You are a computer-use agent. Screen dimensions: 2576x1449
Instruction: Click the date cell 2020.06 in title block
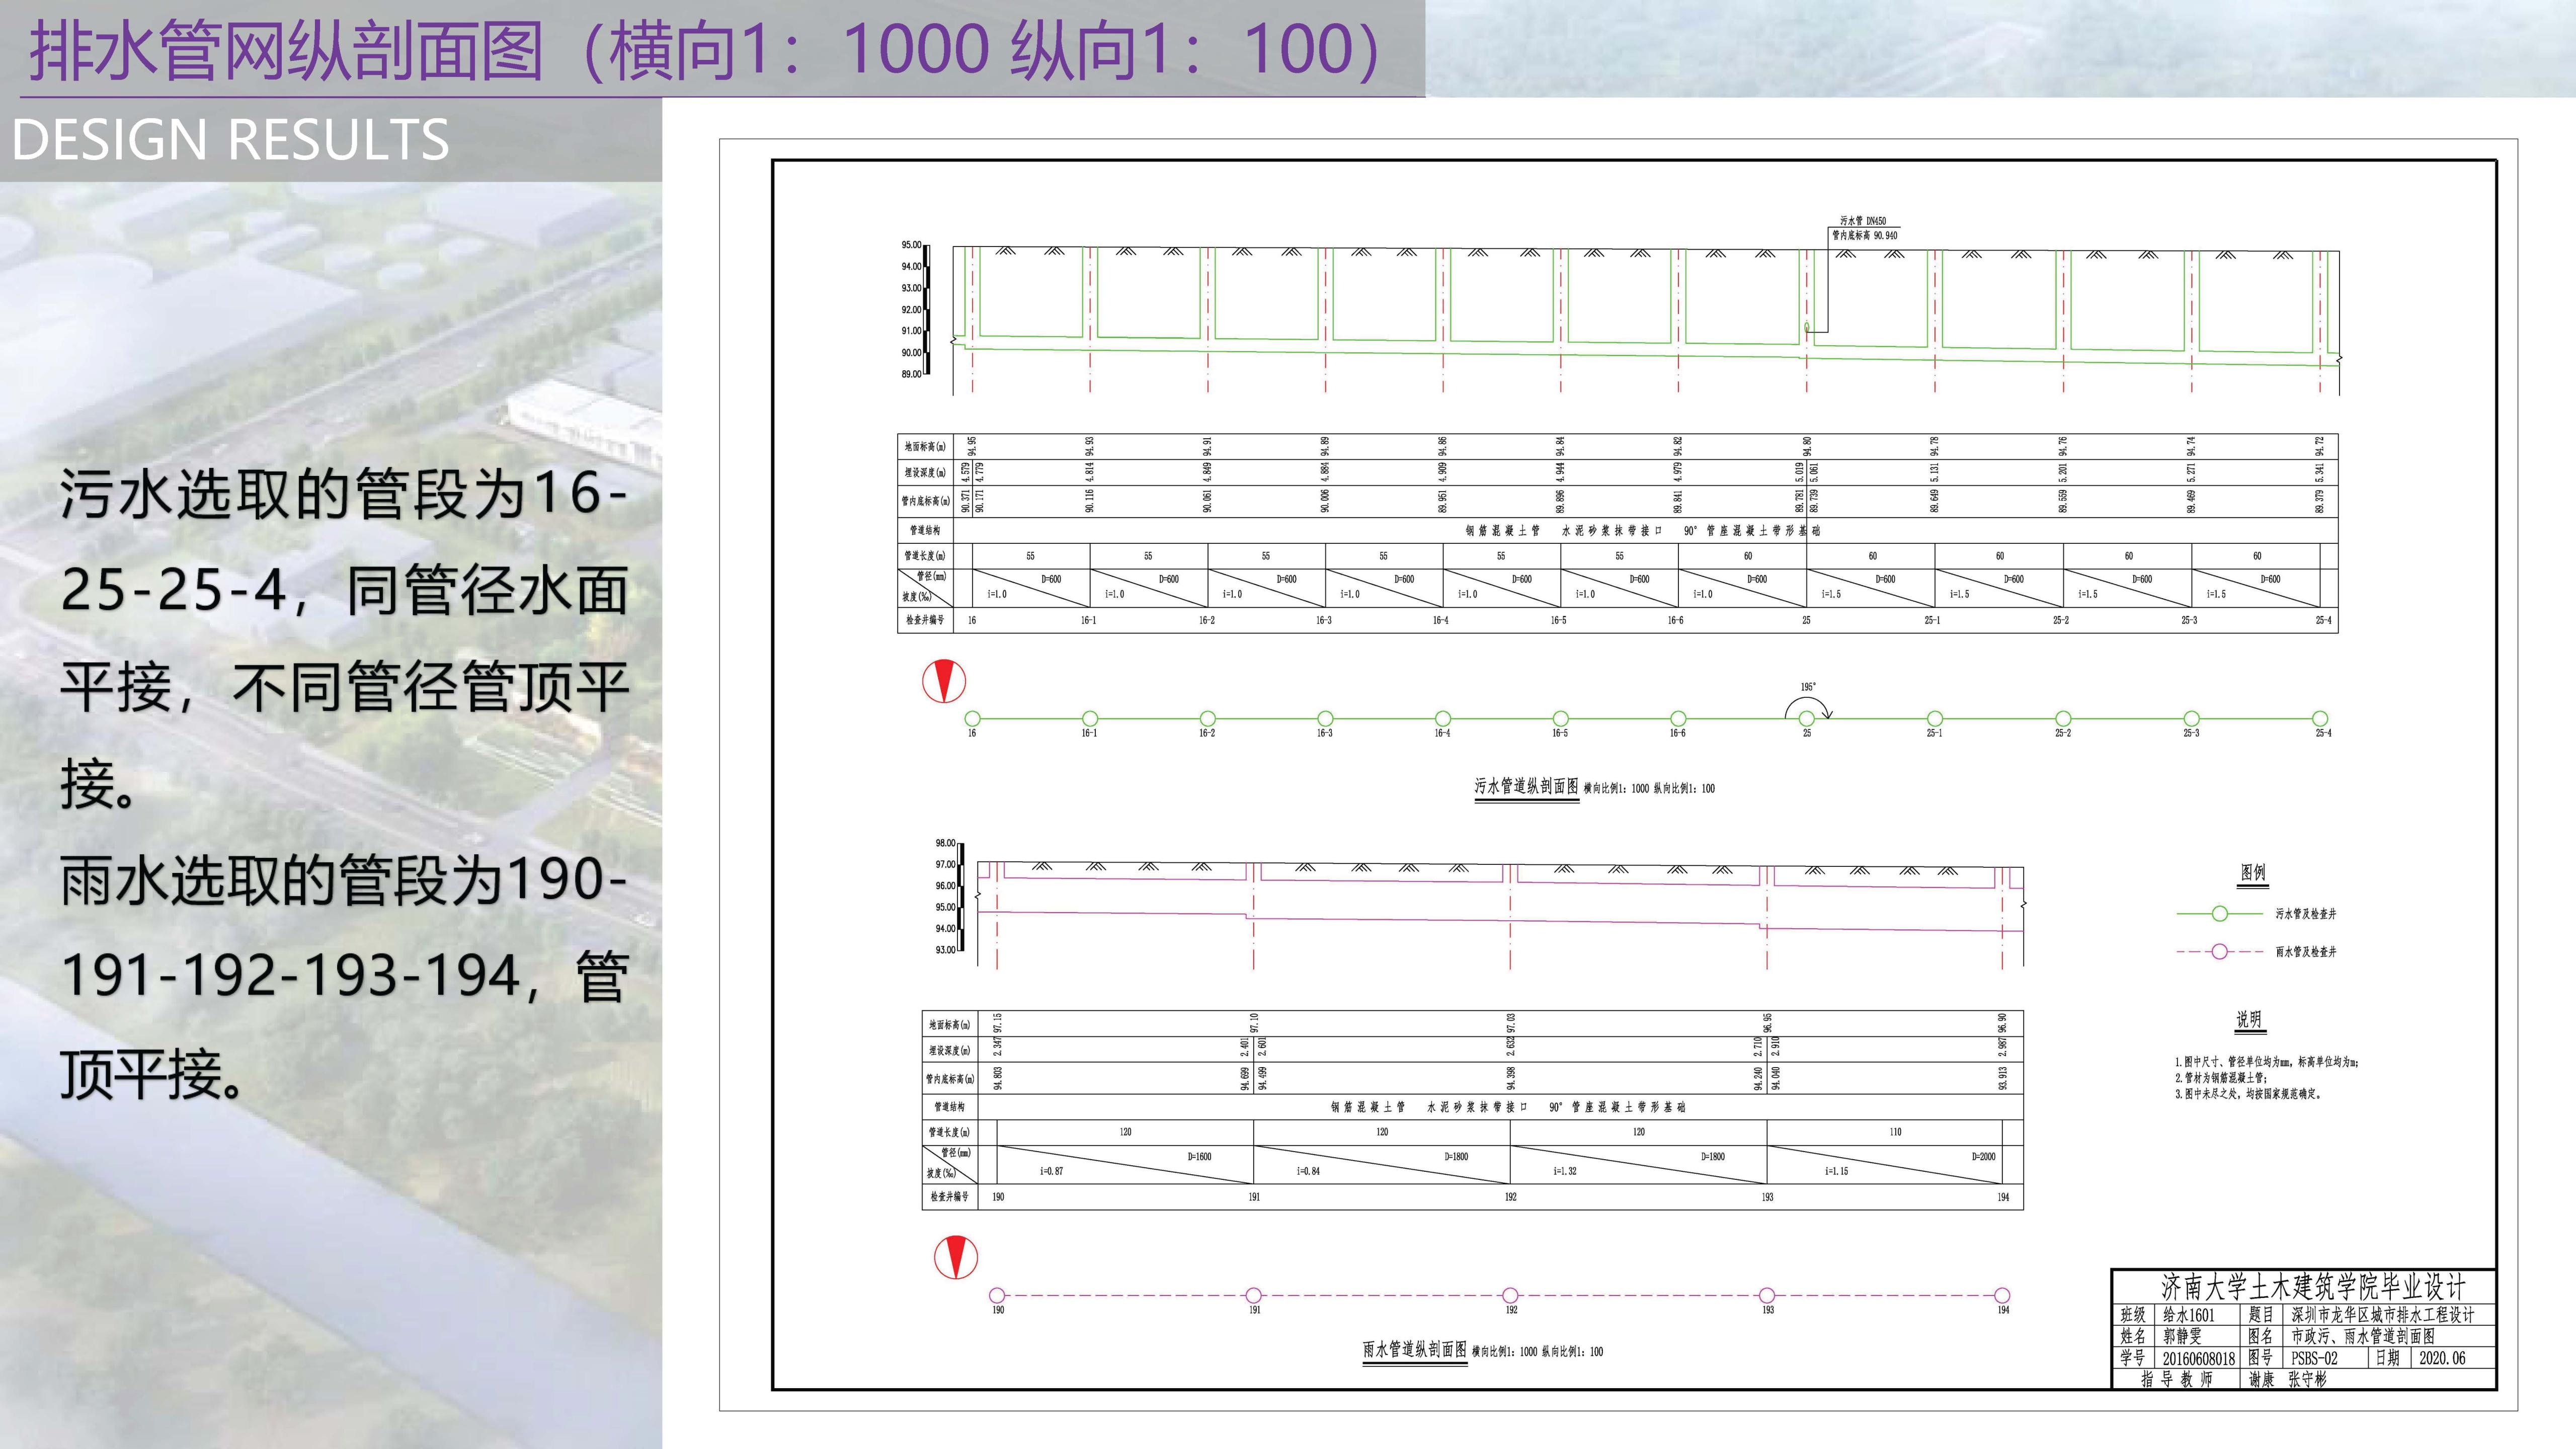click(2442, 1358)
